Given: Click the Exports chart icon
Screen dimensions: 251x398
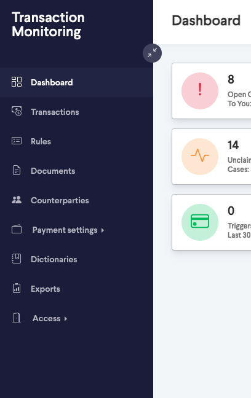Looking at the screenshot, I should pos(17,288).
